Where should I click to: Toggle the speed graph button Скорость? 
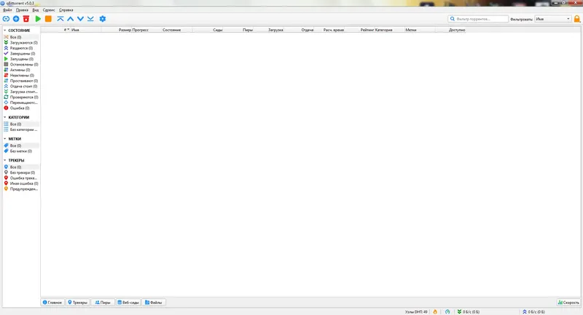(x=568, y=303)
